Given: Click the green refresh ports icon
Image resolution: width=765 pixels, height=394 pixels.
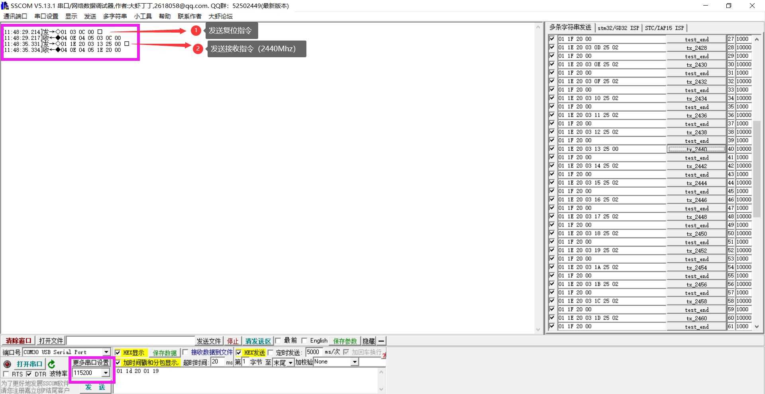Looking at the screenshot, I should tap(51, 364).
